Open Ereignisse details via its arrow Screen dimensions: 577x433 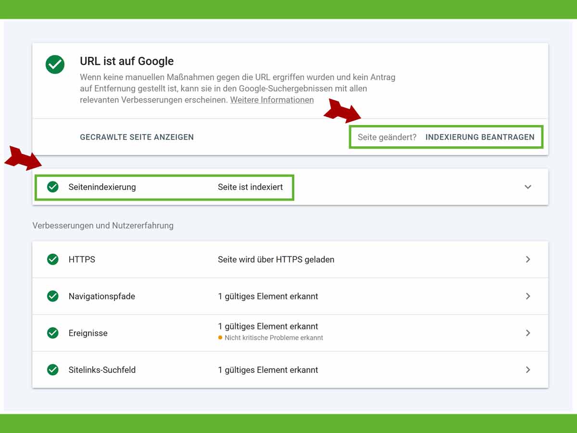click(528, 333)
